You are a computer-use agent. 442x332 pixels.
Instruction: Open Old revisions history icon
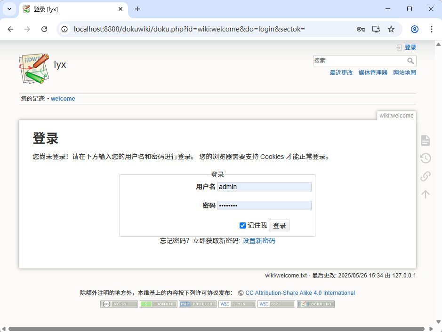[x=426, y=158]
